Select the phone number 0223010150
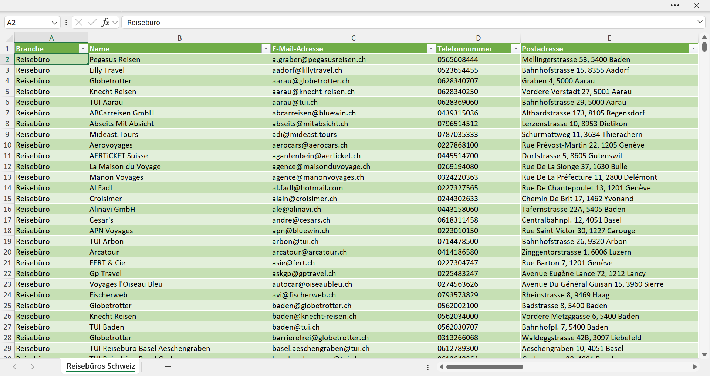Screen dimensions: 710x376 [479, 231]
